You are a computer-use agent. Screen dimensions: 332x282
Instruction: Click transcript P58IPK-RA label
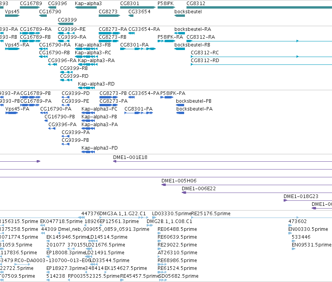coord(170,37)
